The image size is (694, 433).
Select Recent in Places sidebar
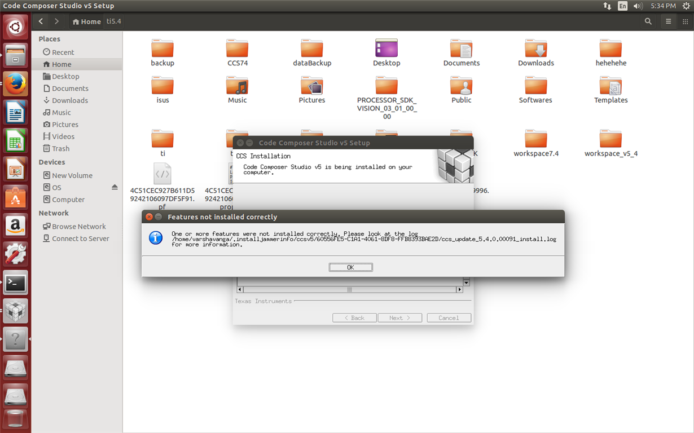(x=77, y=52)
